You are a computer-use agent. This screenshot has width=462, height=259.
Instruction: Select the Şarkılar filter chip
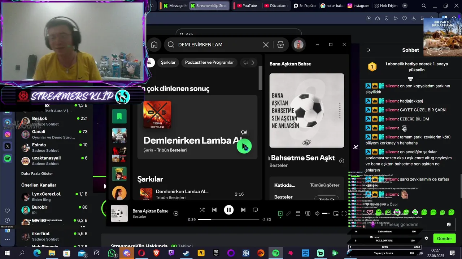point(168,63)
